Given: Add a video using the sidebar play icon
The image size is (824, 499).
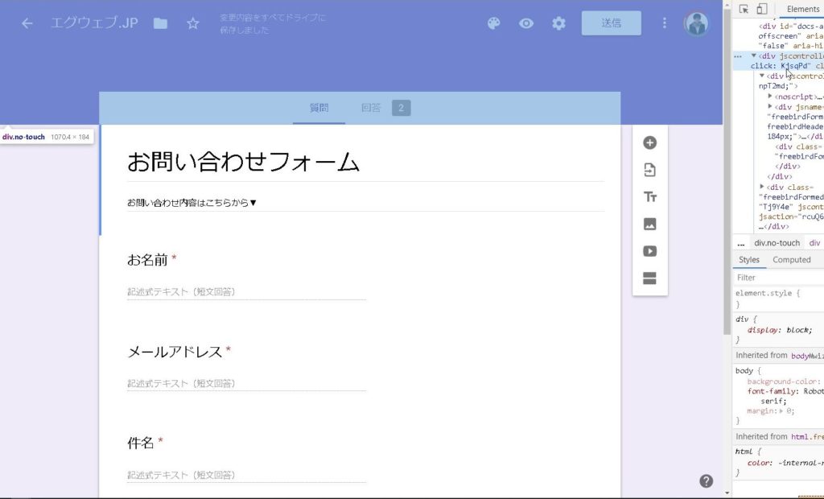Looking at the screenshot, I should [x=650, y=251].
